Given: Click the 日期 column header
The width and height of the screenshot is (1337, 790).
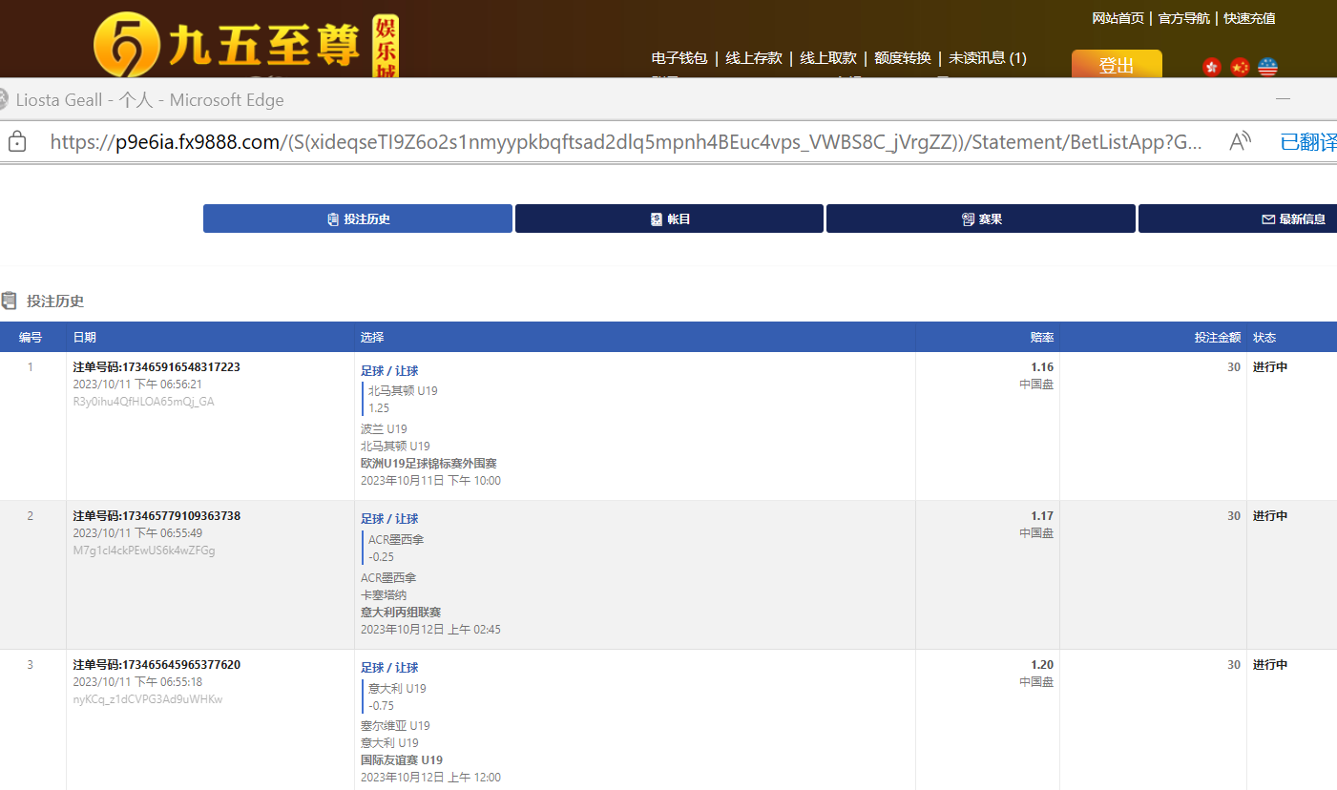Looking at the screenshot, I should click(x=85, y=338).
